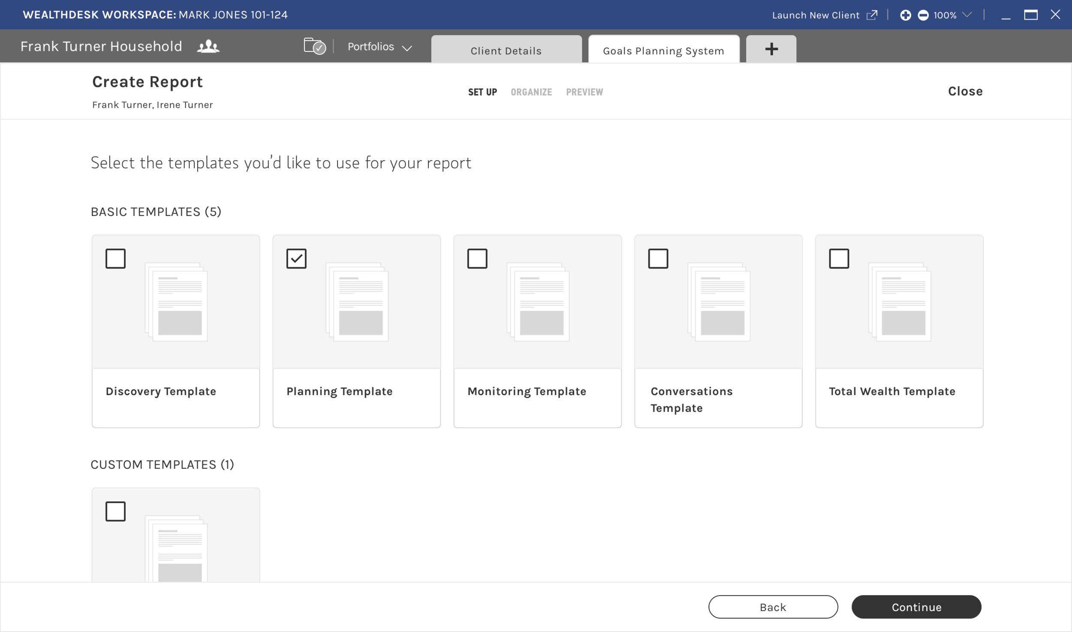This screenshot has width=1072, height=632.
Task: Add a new tab with plus icon
Action: coord(771,49)
